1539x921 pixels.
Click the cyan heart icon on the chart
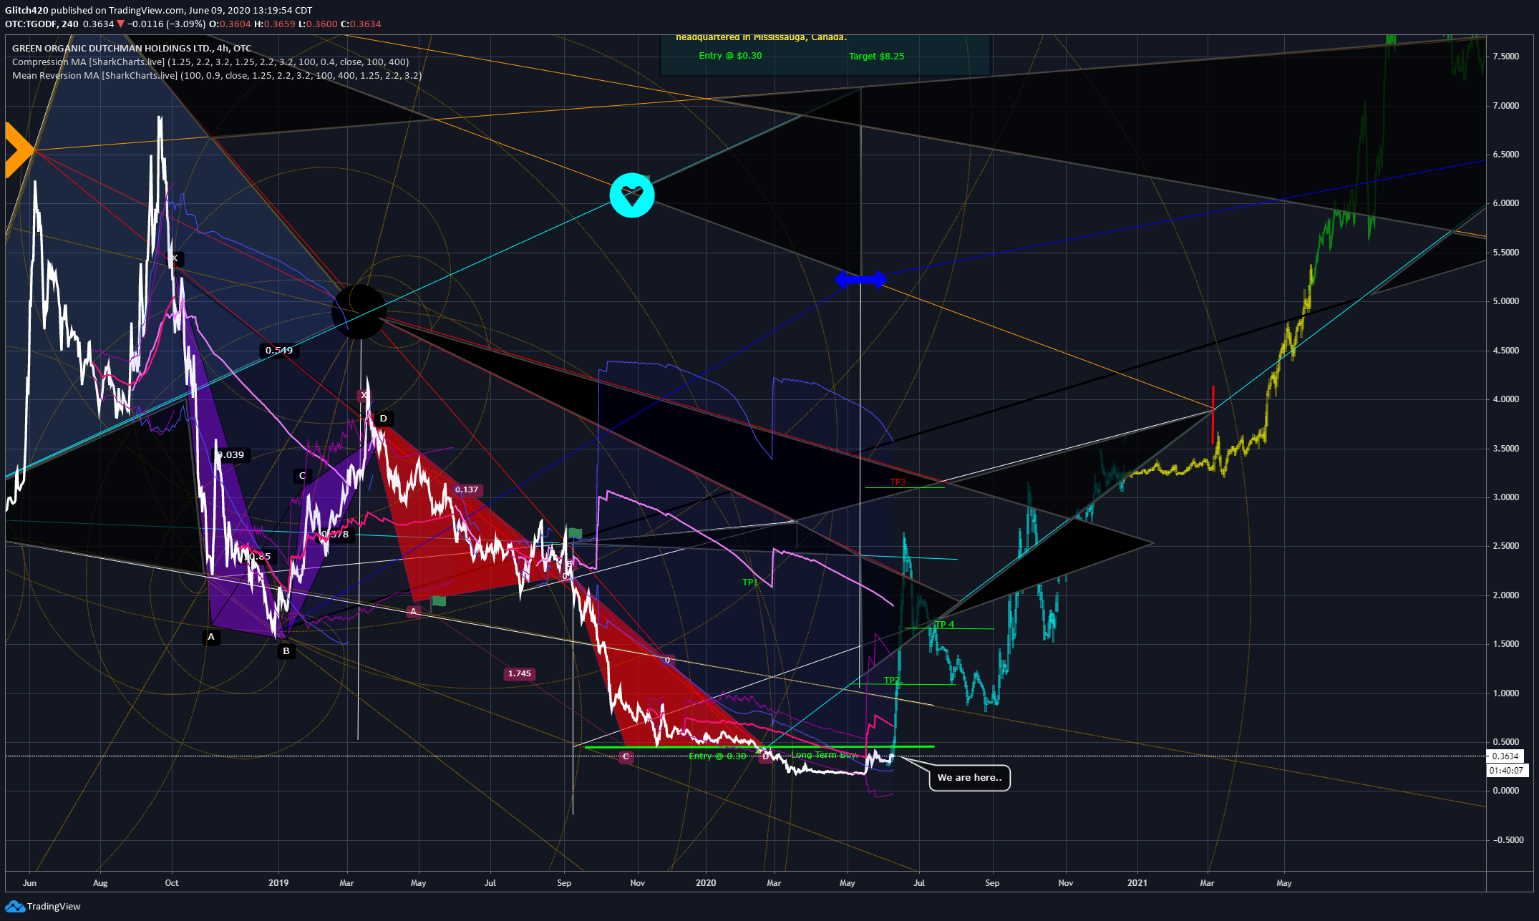pos(632,195)
